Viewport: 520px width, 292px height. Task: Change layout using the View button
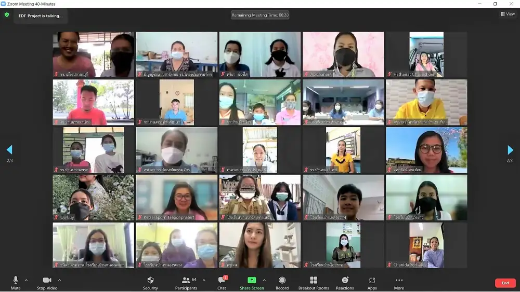[x=508, y=14]
